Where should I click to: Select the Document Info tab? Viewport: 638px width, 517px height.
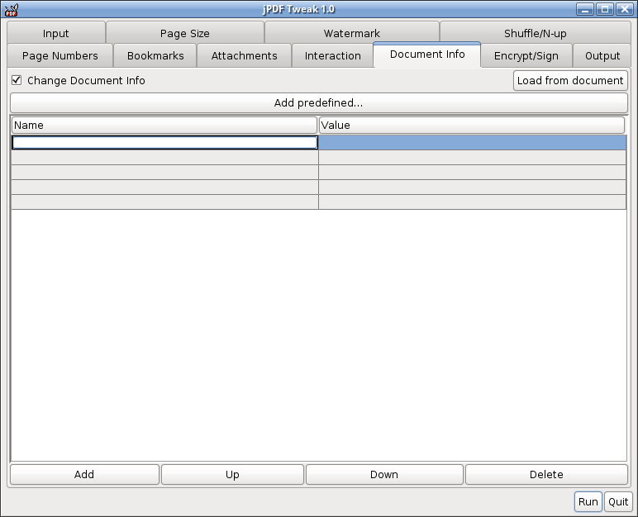(426, 55)
